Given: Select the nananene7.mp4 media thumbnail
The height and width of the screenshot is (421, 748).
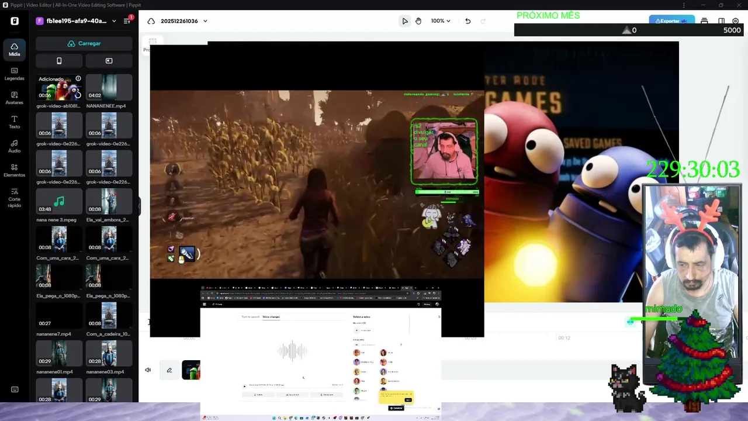Looking at the screenshot, I should click(59, 315).
